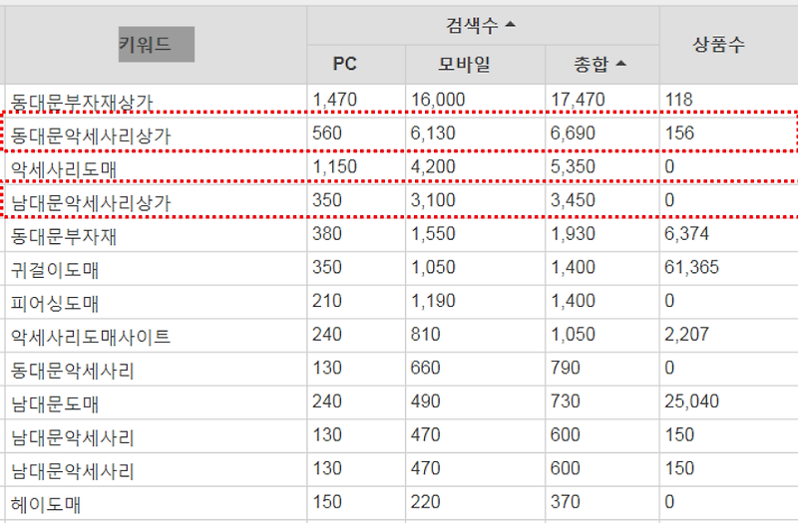Click total value 730
The image size is (798, 523).
pyautogui.click(x=565, y=401)
